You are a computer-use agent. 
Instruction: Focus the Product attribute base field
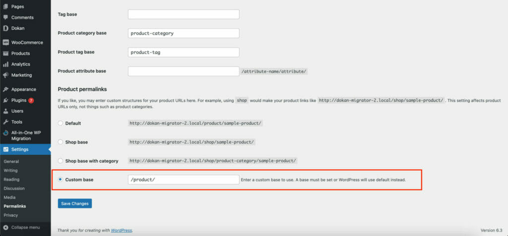(x=184, y=71)
